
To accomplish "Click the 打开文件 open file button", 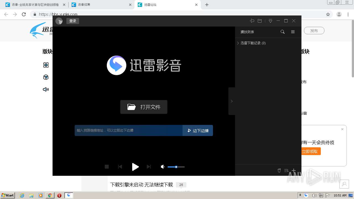I will (x=144, y=107).
